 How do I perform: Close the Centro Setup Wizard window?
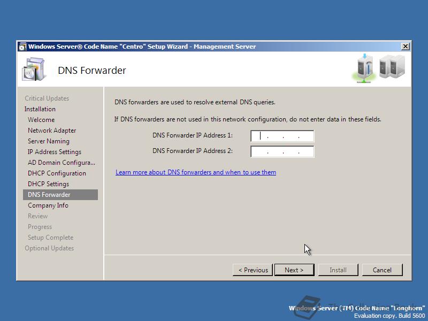click(406, 47)
